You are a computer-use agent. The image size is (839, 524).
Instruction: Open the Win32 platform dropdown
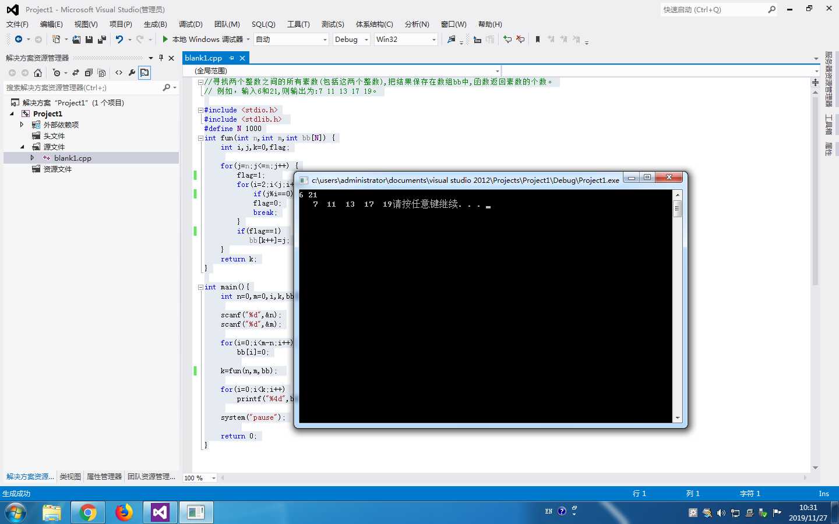tap(406, 39)
